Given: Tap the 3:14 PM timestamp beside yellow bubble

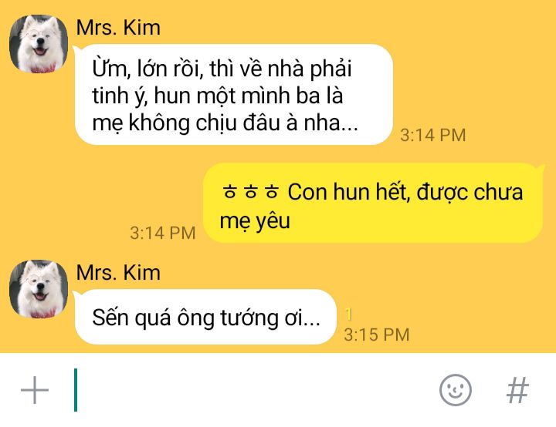Looking at the screenshot, I should [x=163, y=233].
